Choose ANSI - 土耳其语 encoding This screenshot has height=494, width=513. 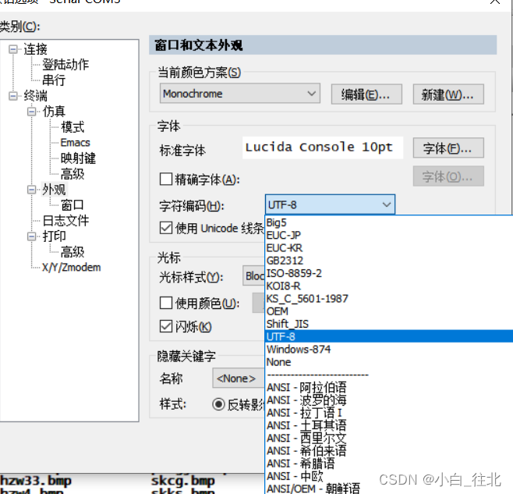[389, 425]
